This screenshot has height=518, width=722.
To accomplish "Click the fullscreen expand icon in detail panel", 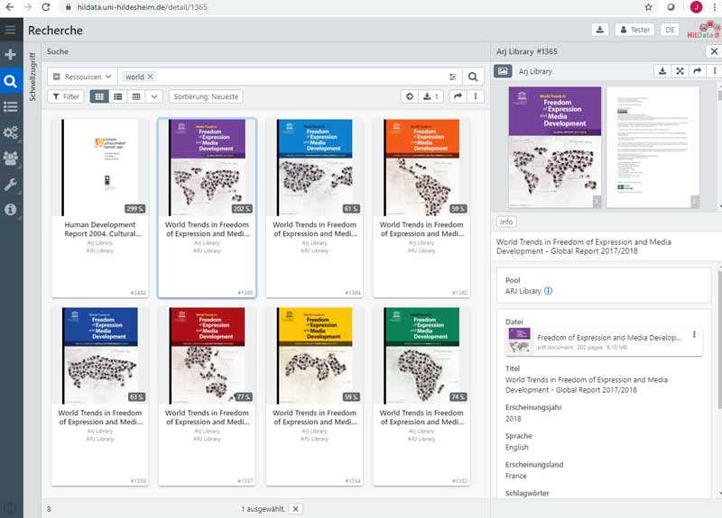I will point(680,71).
